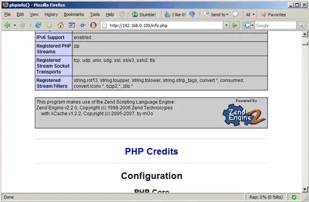Click the 'Registered PHP Streams' cell

[53, 49]
